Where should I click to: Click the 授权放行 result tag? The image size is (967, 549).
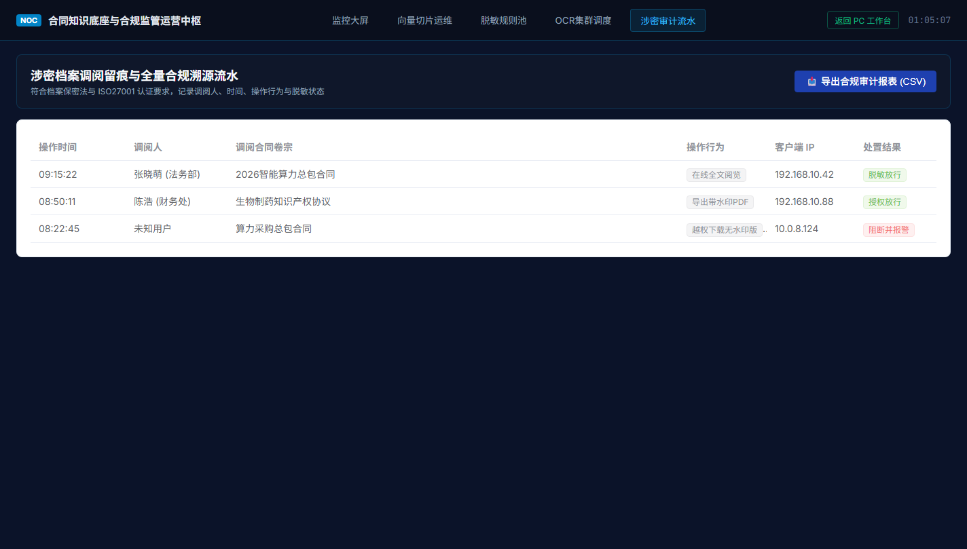pos(885,202)
